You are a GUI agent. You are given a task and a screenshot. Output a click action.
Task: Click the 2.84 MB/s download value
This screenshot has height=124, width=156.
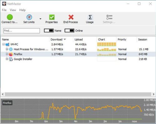click(57, 45)
